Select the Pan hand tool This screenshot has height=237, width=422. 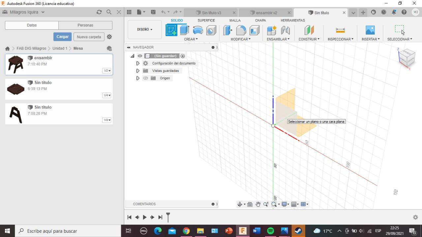tap(258, 204)
